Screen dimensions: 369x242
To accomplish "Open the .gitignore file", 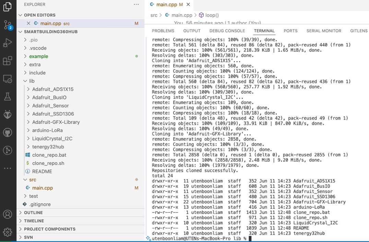I will (x=81, y=204).
